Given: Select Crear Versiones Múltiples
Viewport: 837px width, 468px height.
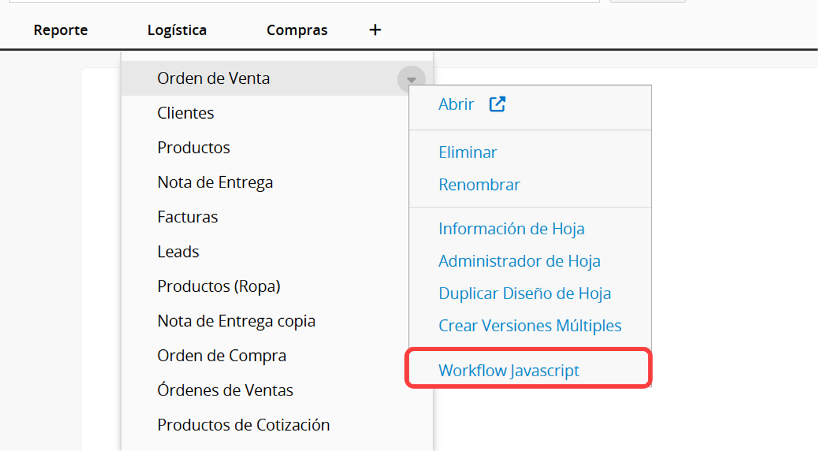Looking at the screenshot, I should click(x=530, y=326).
